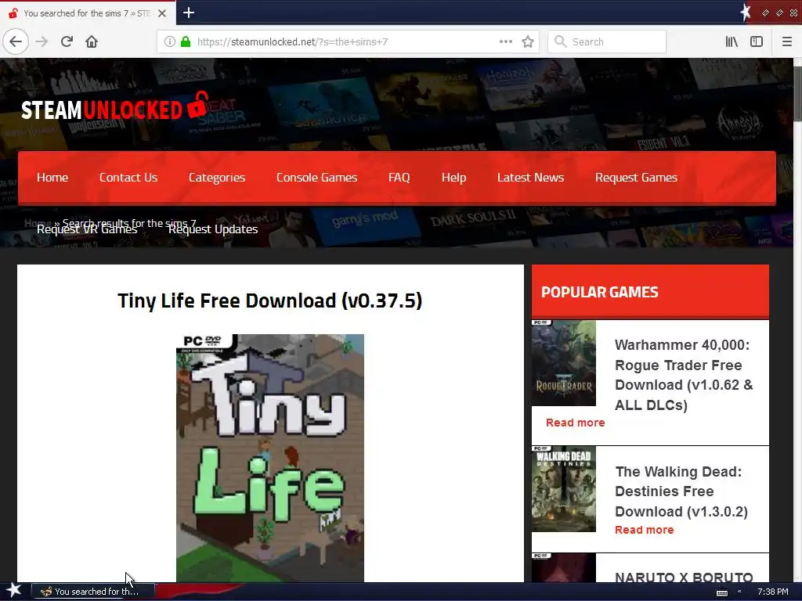The width and height of the screenshot is (802, 601).
Task: Open the Request Games menu item
Action: (636, 178)
